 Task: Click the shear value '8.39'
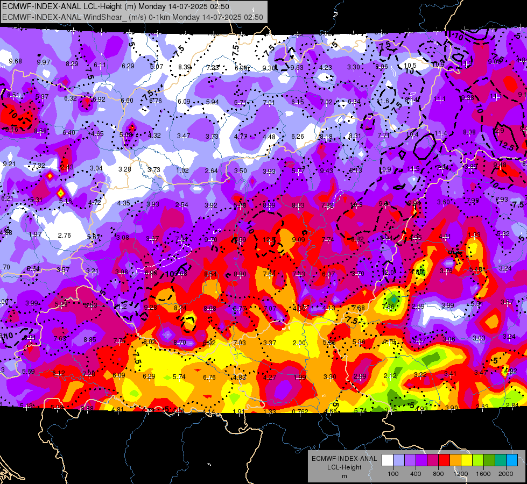pos(185,67)
